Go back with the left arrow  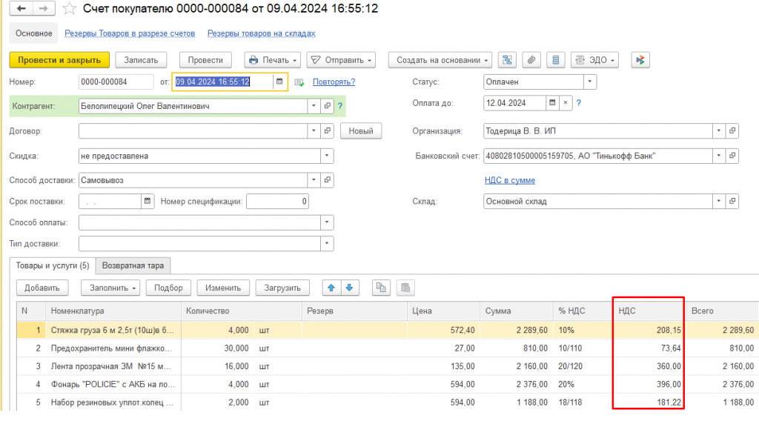(x=21, y=8)
